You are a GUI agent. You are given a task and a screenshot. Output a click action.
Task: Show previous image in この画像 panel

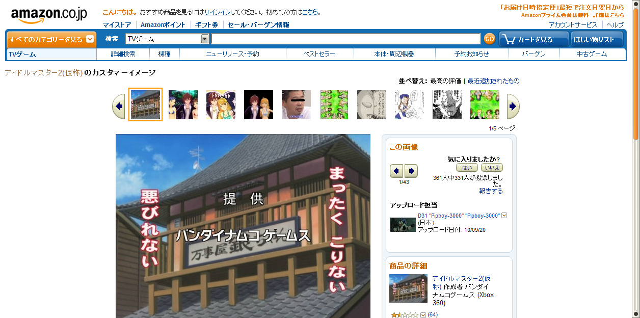pos(396,171)
